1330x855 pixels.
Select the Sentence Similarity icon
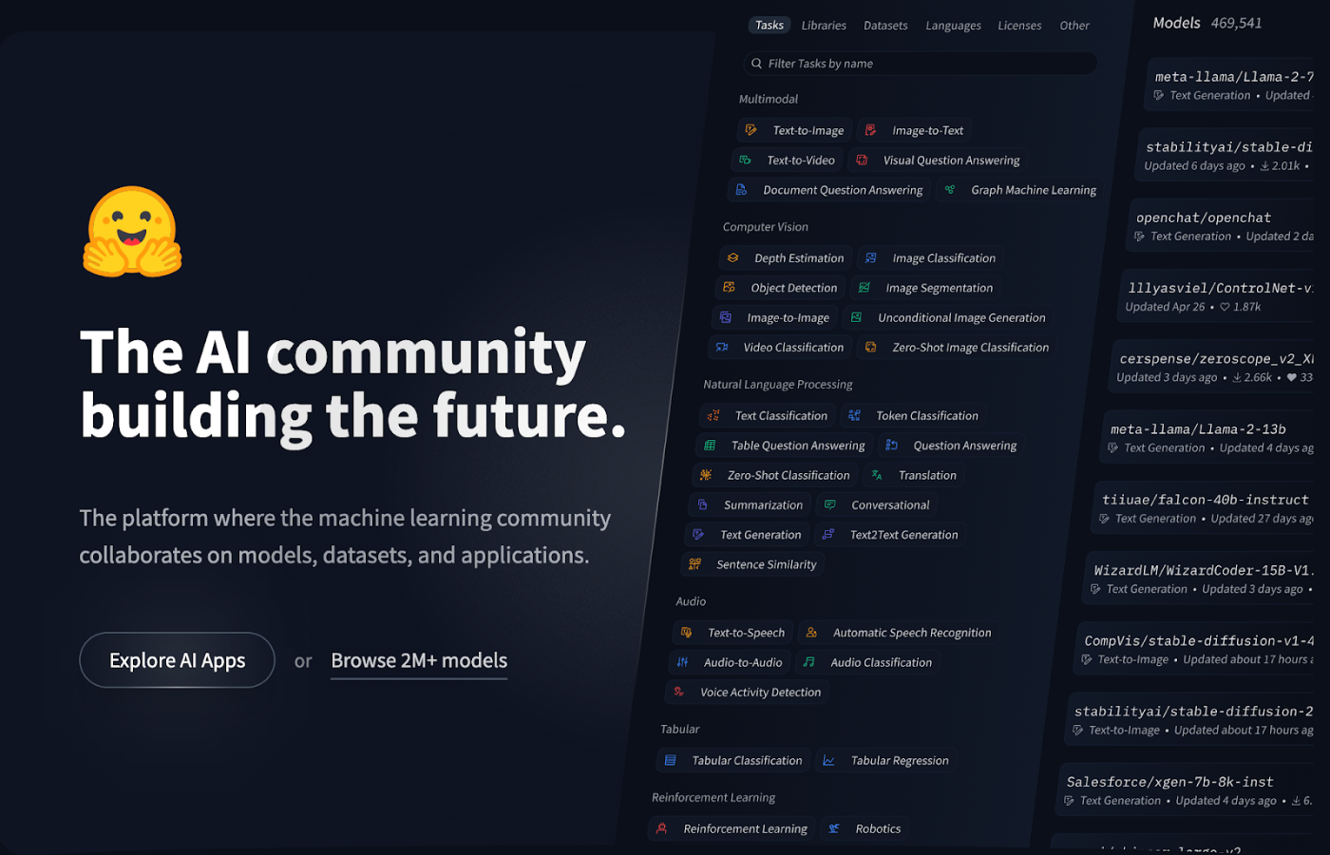694,564
